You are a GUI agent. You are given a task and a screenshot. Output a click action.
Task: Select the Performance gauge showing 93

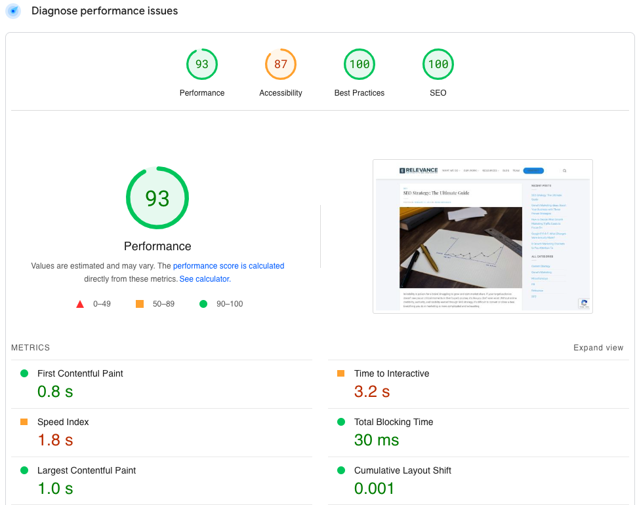(x=201, y=64)
